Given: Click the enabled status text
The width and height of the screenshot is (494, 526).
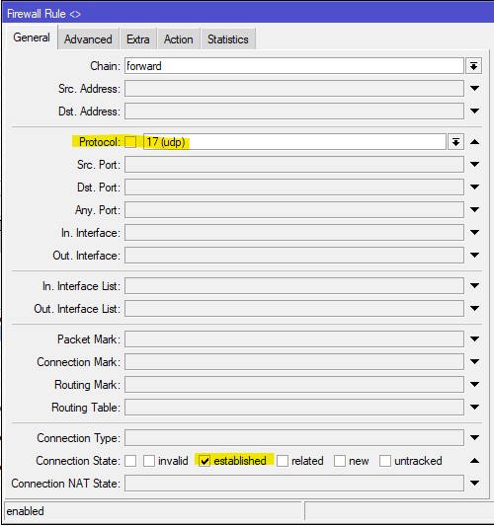Looking at the screenshot, I should (x=25, y=511).
